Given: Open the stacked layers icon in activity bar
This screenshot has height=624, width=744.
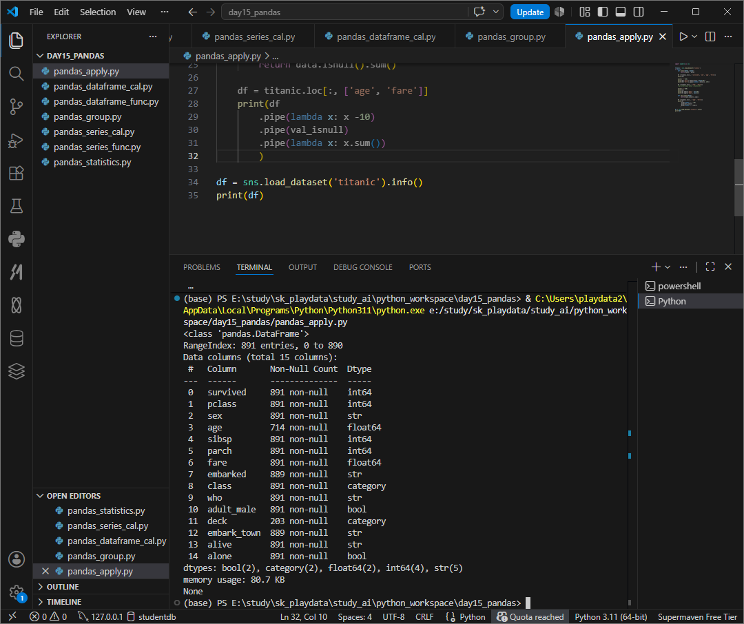Looking at the screenshot, I should point(16,371).
